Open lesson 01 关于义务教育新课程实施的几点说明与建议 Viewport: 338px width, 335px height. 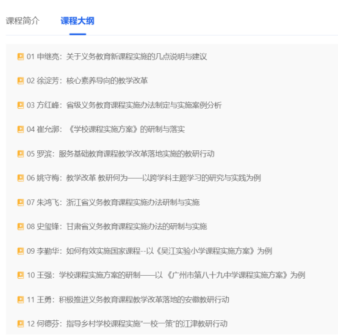pos(117,57)
